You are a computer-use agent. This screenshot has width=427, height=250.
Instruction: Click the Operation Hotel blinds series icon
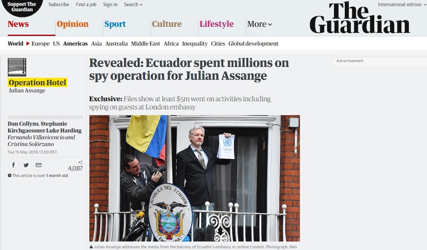tap(17, 67)
